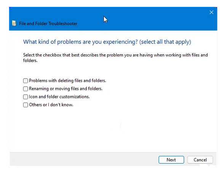
Task: Click the 'Select the checkbox that best describes' text
Action: 115,58
